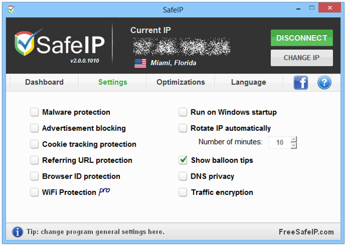Image resolution: width=347 pixels, height=246 pixels.
Task: Select the Language tab
Action: (x=249, y=83)
